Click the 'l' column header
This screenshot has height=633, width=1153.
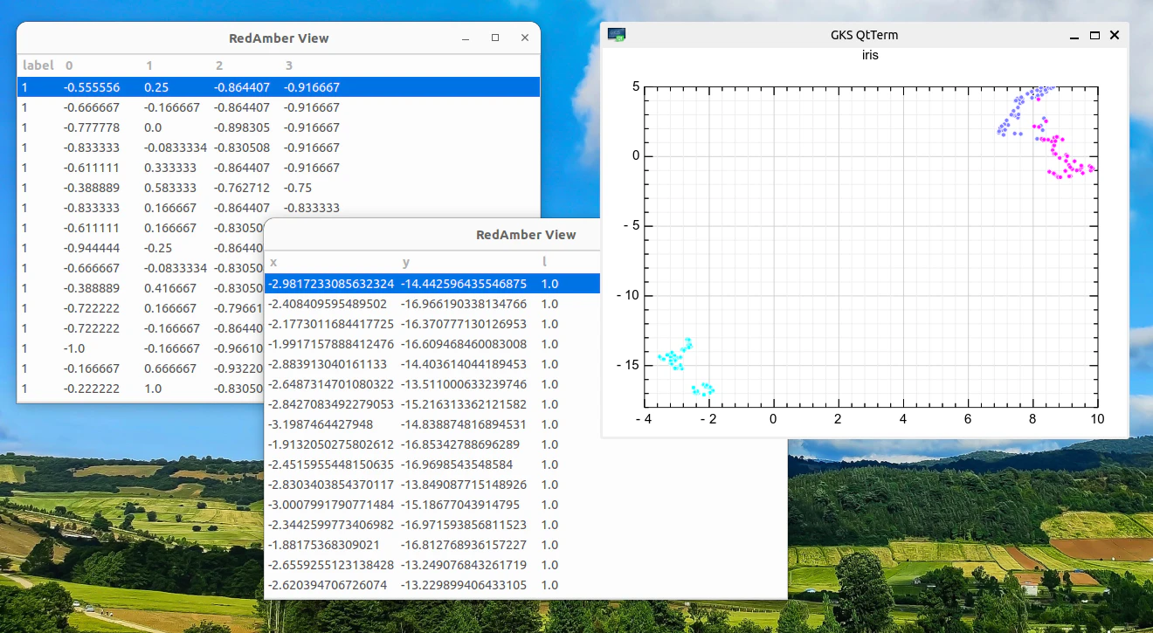544,262
